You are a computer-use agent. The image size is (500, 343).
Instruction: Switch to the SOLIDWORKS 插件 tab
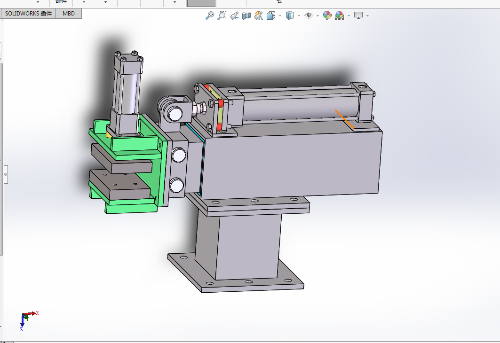28,13
